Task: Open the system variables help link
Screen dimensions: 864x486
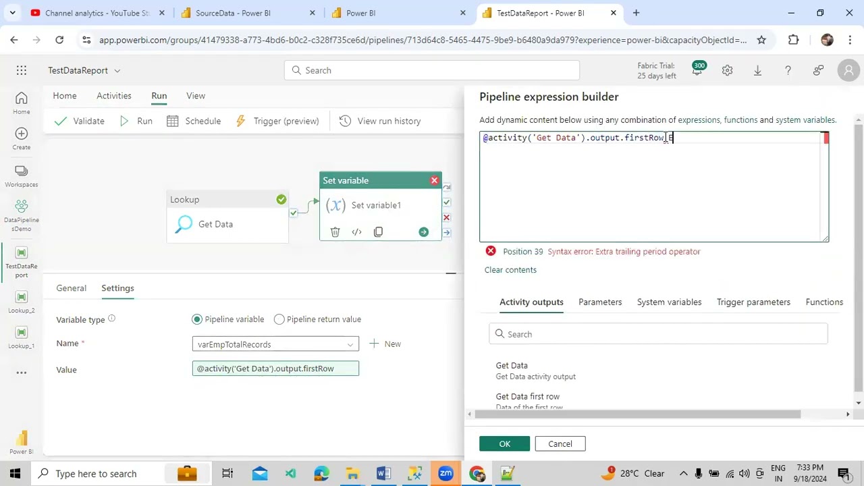Action: point(805,120)
